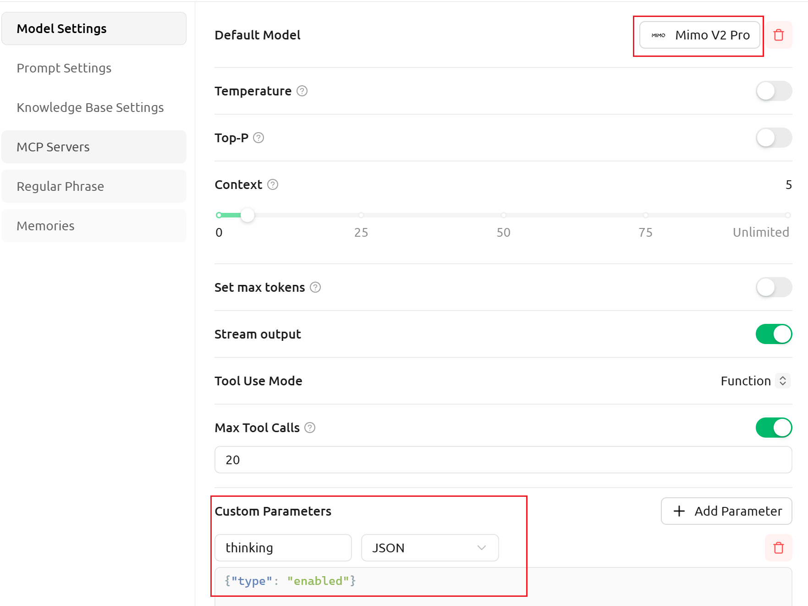Turn on Set max tokens switch
Image resolution: width=808 pixels, height=606 pixels.
coord(774,287)
